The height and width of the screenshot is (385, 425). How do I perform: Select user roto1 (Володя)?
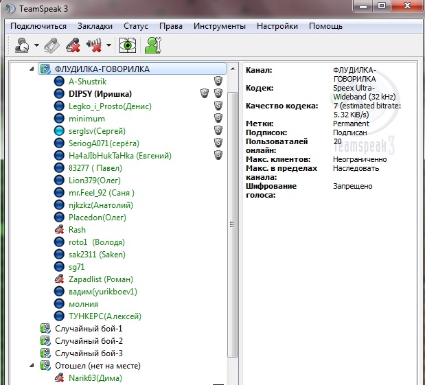[x=97, y=242]
